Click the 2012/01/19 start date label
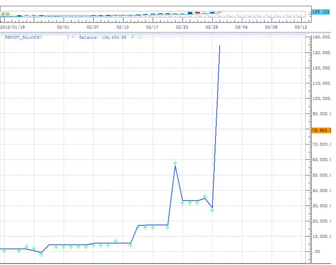Viewport: 336px width, 265px height. 12,27
